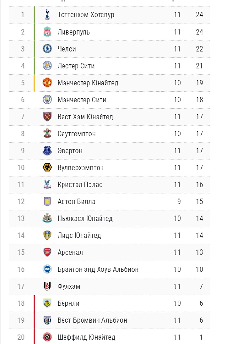Click the Crystal Palace eagle crest
The width and height of the screenshot is (239, 344).
(47, 185)
